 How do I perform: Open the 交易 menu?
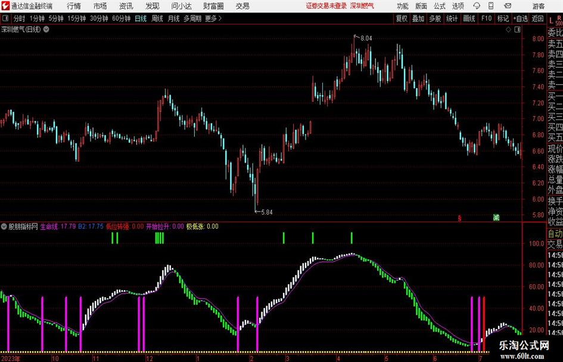(x=242, y=6)
